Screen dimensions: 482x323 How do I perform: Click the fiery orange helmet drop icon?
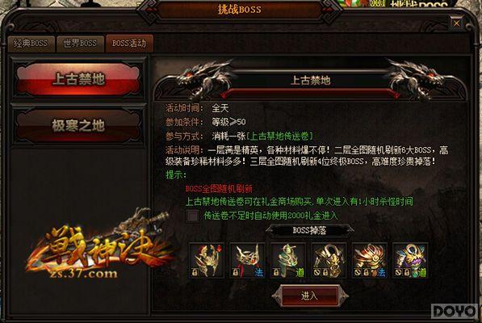[370, 260]
